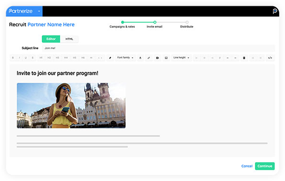The height and width of the screenshot is (181, 285).
Task: Click into the Subject line field
Action: (x=159, y=48)
